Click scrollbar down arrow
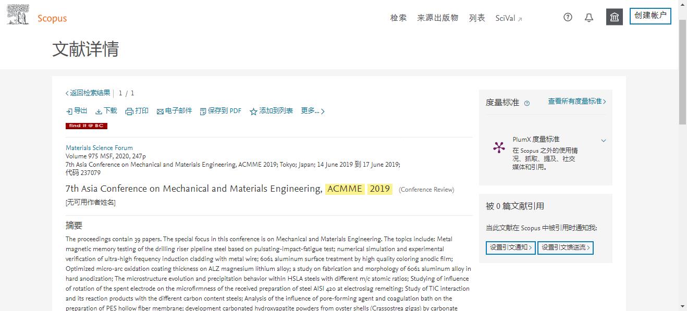The image size is (687, 311). [682, 306]
